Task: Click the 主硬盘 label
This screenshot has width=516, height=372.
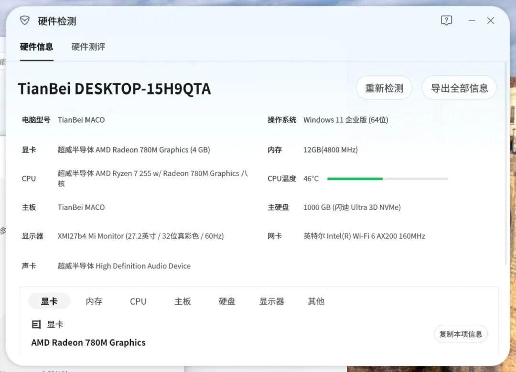Action: click(279, 208)
